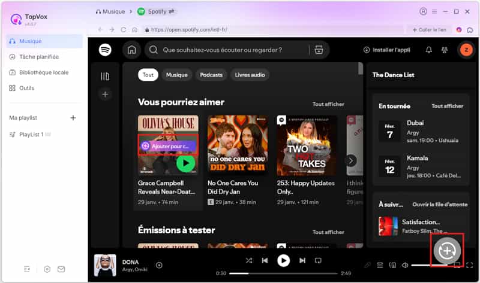Click the browser home icon beside the URL

(134, 29)
